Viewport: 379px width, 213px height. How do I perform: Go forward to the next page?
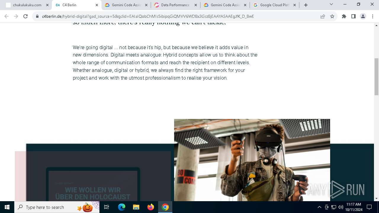16,16
